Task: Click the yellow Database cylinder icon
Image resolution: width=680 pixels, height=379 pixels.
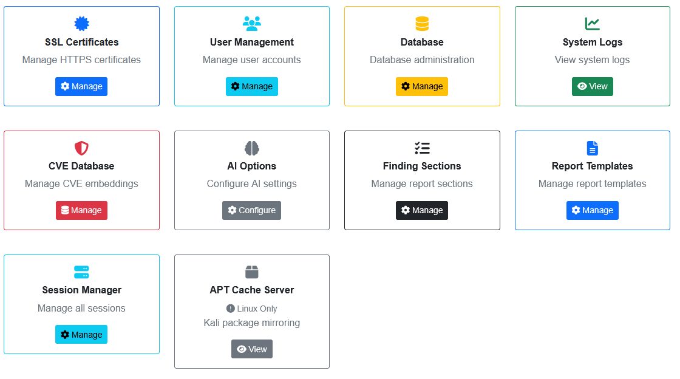Action: (422, 24)
